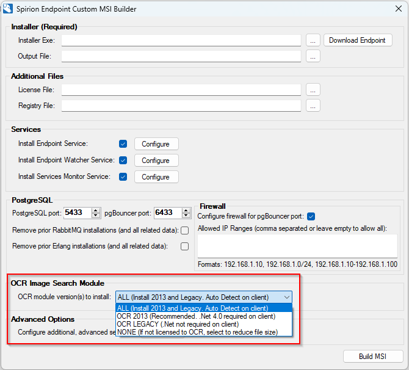Collapse the OCR module version dropdown
The height and width of the screenshot is (370, 409).
pos(287,297)
